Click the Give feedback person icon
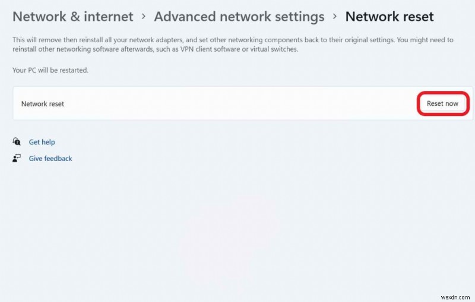475x302 pixels. [17, 159]
